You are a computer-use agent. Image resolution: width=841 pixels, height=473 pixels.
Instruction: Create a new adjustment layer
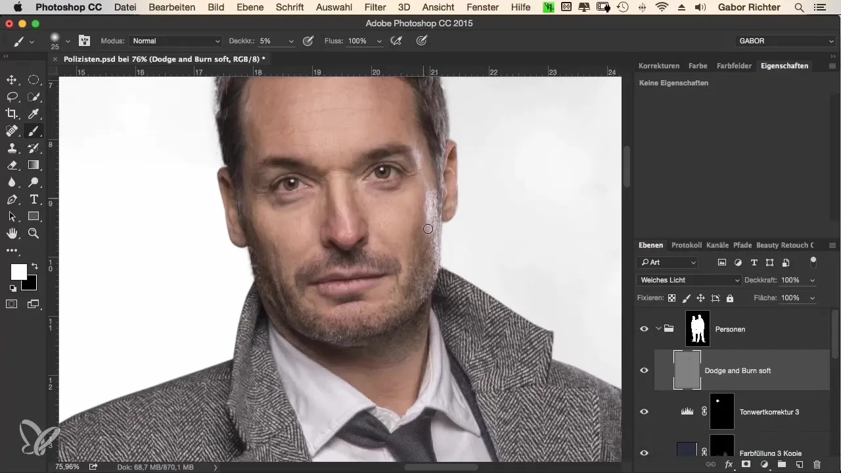pyautogui.click(x=764, y=464)
